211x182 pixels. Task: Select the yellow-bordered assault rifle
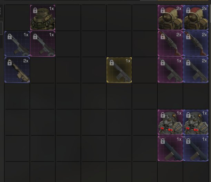[119, 70]
